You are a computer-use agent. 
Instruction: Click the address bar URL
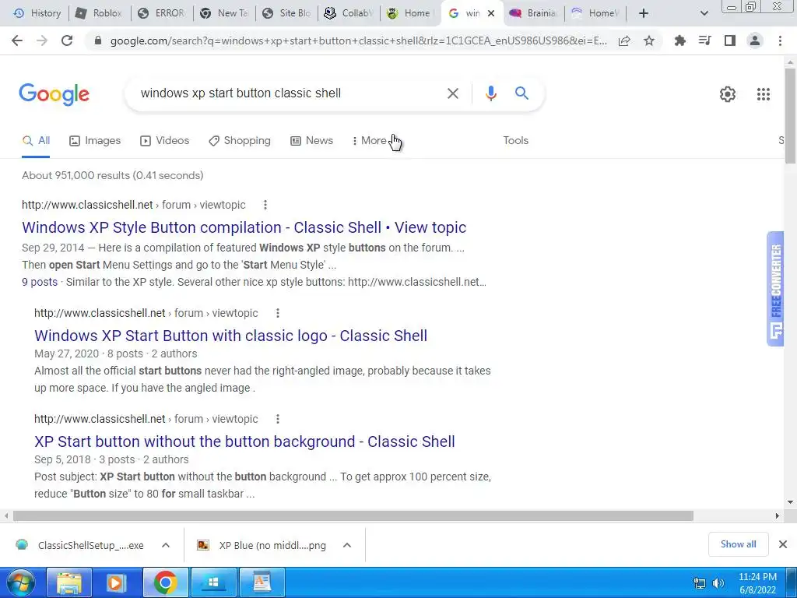click(x=358, y=41)
